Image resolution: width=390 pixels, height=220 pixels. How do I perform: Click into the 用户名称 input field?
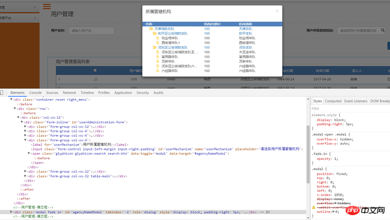[x=91, y=31]
